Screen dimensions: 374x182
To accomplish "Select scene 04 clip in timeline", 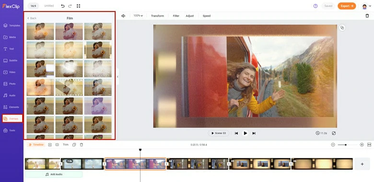I will 198,164.
